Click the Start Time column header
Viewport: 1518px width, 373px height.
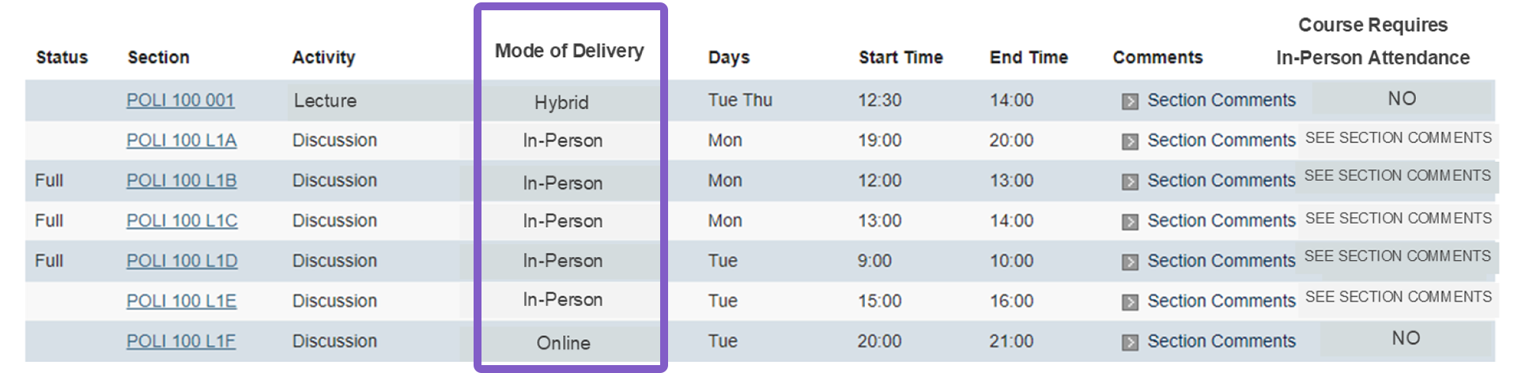click(x=901, y=57)
